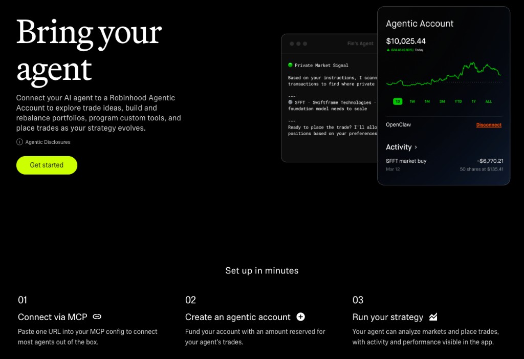Click the Disconnect link for OpenClaw
The width and height of the screenshot is (524, 359).
coord(489,125)
